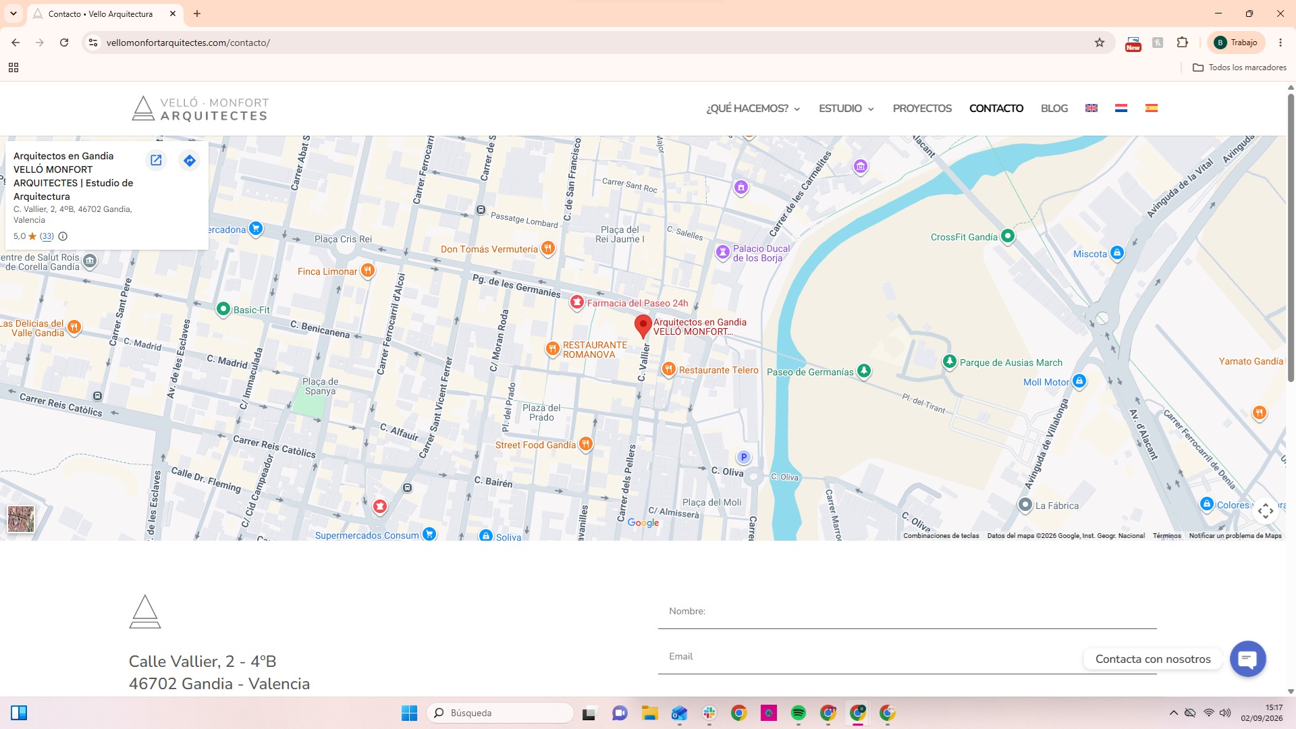Click Farmacia del Paseo 24h map marker
1296x729 pixels.
(577, 302)
